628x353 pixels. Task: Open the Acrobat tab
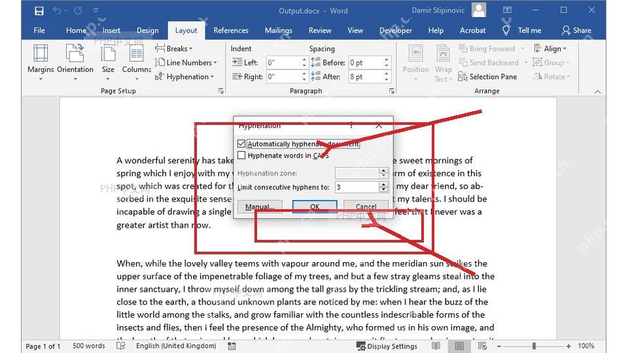(x=472, y=30)
